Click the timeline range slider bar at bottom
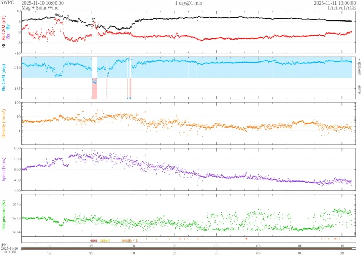 tap(187, 249)
